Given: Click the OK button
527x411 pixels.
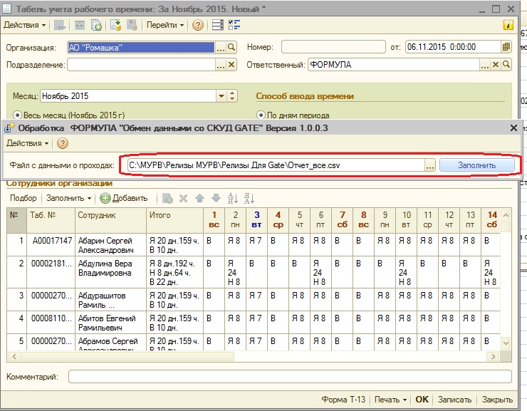Looking at the screenshot, I should [422, 399].
